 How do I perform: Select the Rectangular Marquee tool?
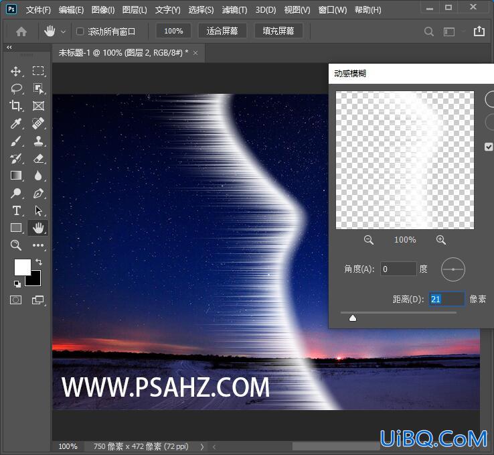[38, 71]
